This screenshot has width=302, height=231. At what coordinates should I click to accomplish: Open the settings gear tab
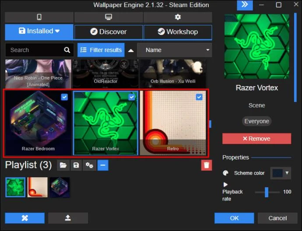[178, 17]
